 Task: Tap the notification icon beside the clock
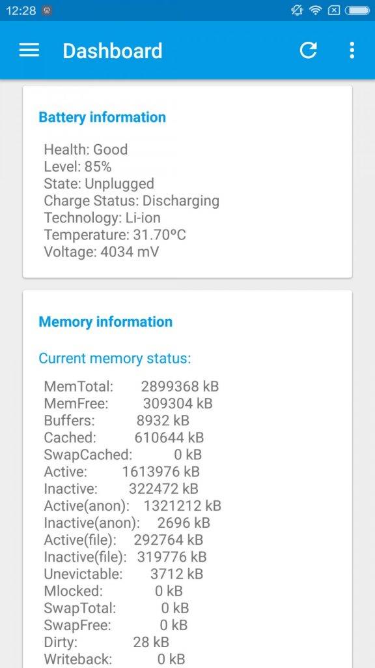47,11
